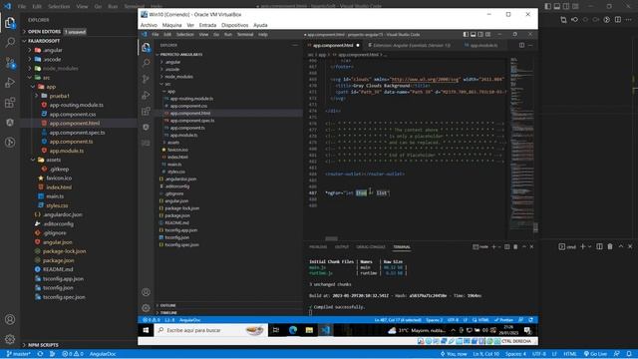Image resolution: width=638 pixels, height=359 pixels.
Task: Click Prettier in VM VS Code status bar
Action: pos(503,320)
